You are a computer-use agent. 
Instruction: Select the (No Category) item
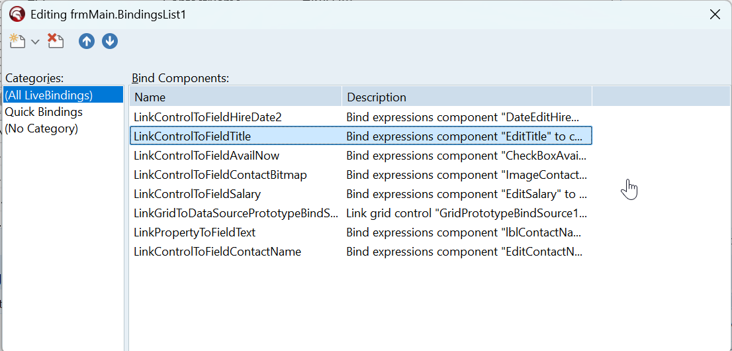point(42,128)
